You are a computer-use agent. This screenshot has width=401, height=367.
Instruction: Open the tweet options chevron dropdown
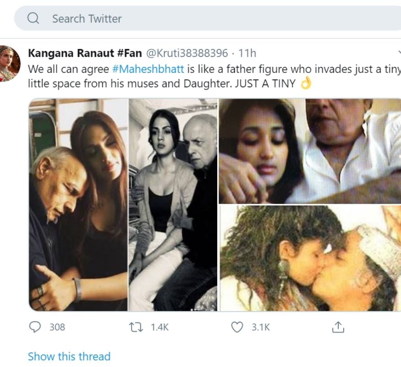click(399, 53)
